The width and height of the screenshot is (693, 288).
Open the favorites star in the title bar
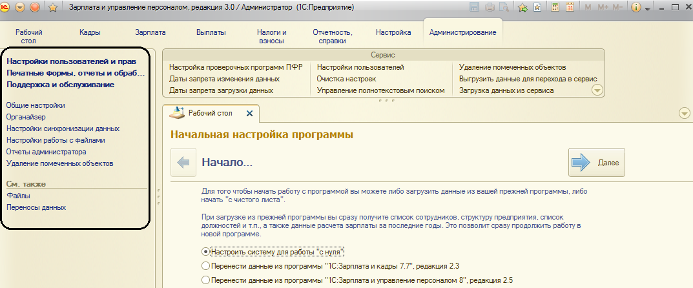53,8
